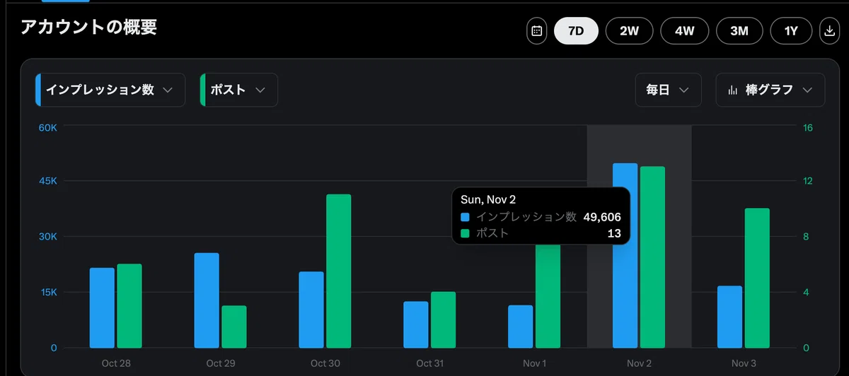Click the blue impressions bar for Oct 30
The height and width of the screenshot is (376, 849).
pyautogui.click(x=311, y=310)
